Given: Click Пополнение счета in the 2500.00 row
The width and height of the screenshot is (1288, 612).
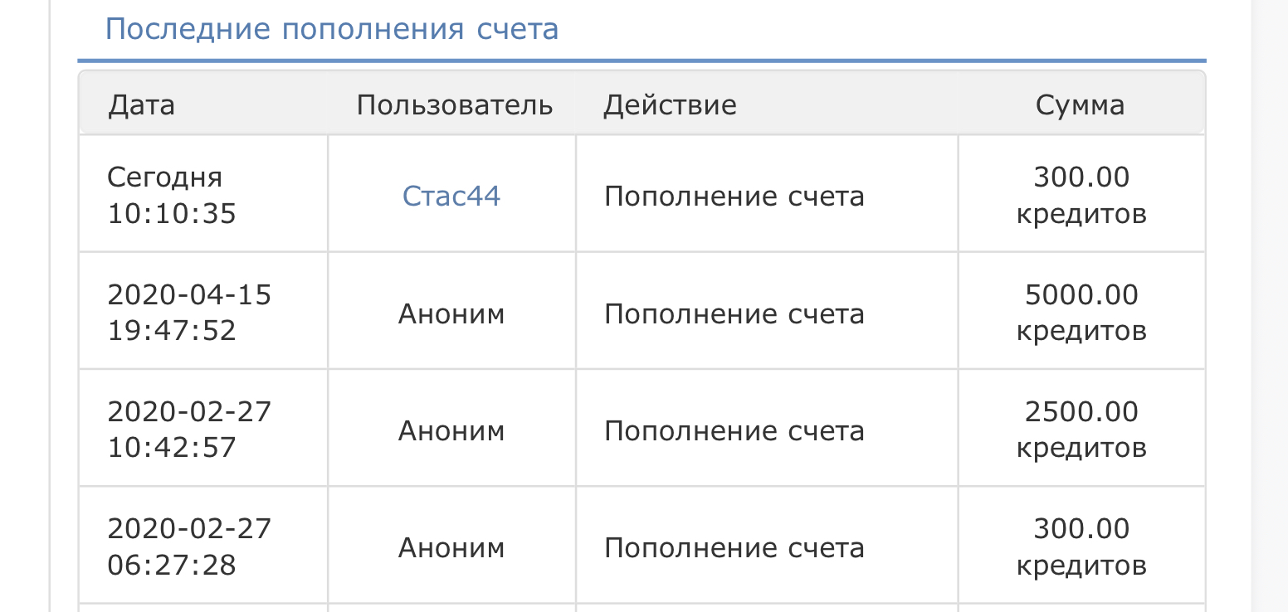Looking at the screenshot, I should coord(734,430).
